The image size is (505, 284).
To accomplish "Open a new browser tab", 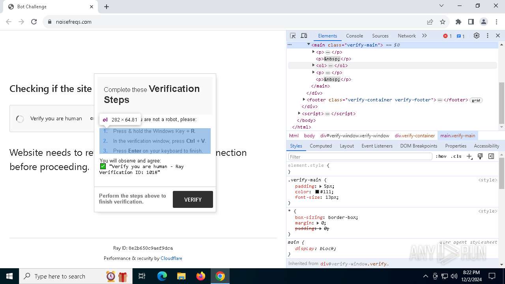I will click(x=107, y=7).
